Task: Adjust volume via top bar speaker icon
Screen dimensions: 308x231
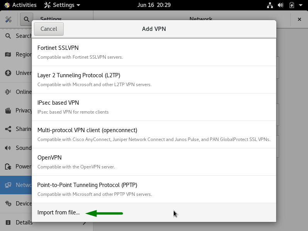Action: tap(281, 5)
